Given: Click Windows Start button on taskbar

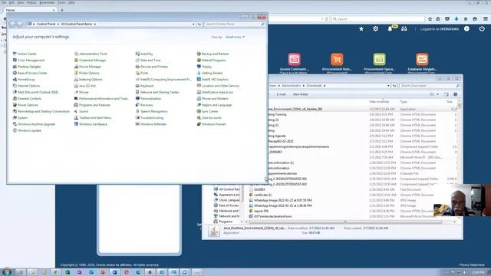Looking at the screenshot, I should pyautogui.click(x=7, y=272).
